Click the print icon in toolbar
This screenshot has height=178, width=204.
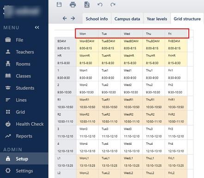point(73,5)
